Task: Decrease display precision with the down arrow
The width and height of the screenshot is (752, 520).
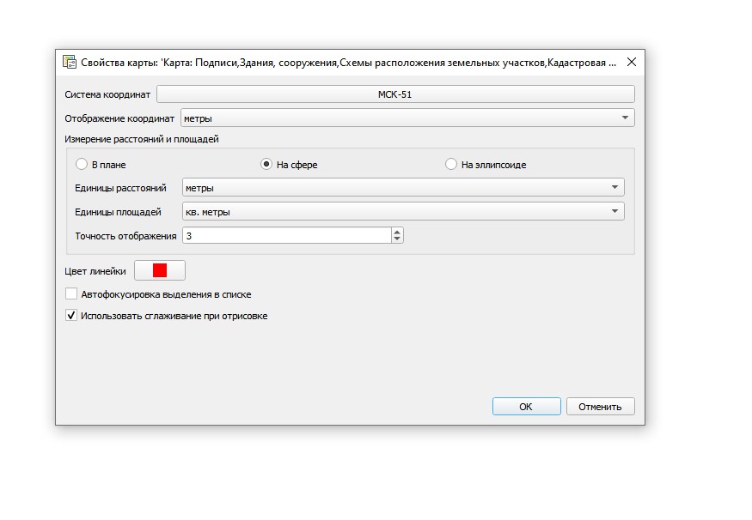Action: tap(397, 239)
